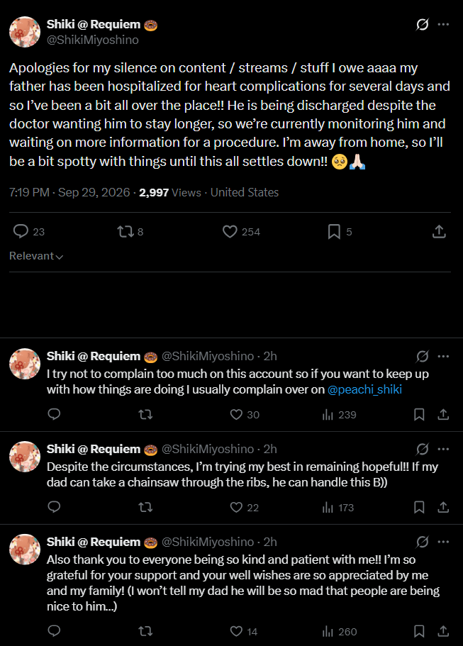
Task: Open @ShikiMiyoshino handle on main post
Action: [93, 40]
